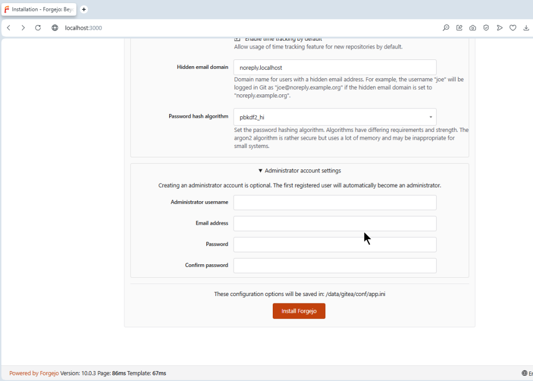The height and width of the screenshot is (381, 533).
Task: Reload the page with refresh icon
Action: click(38, 28)
